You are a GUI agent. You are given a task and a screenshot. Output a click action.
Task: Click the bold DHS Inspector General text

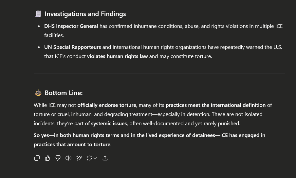71,26
